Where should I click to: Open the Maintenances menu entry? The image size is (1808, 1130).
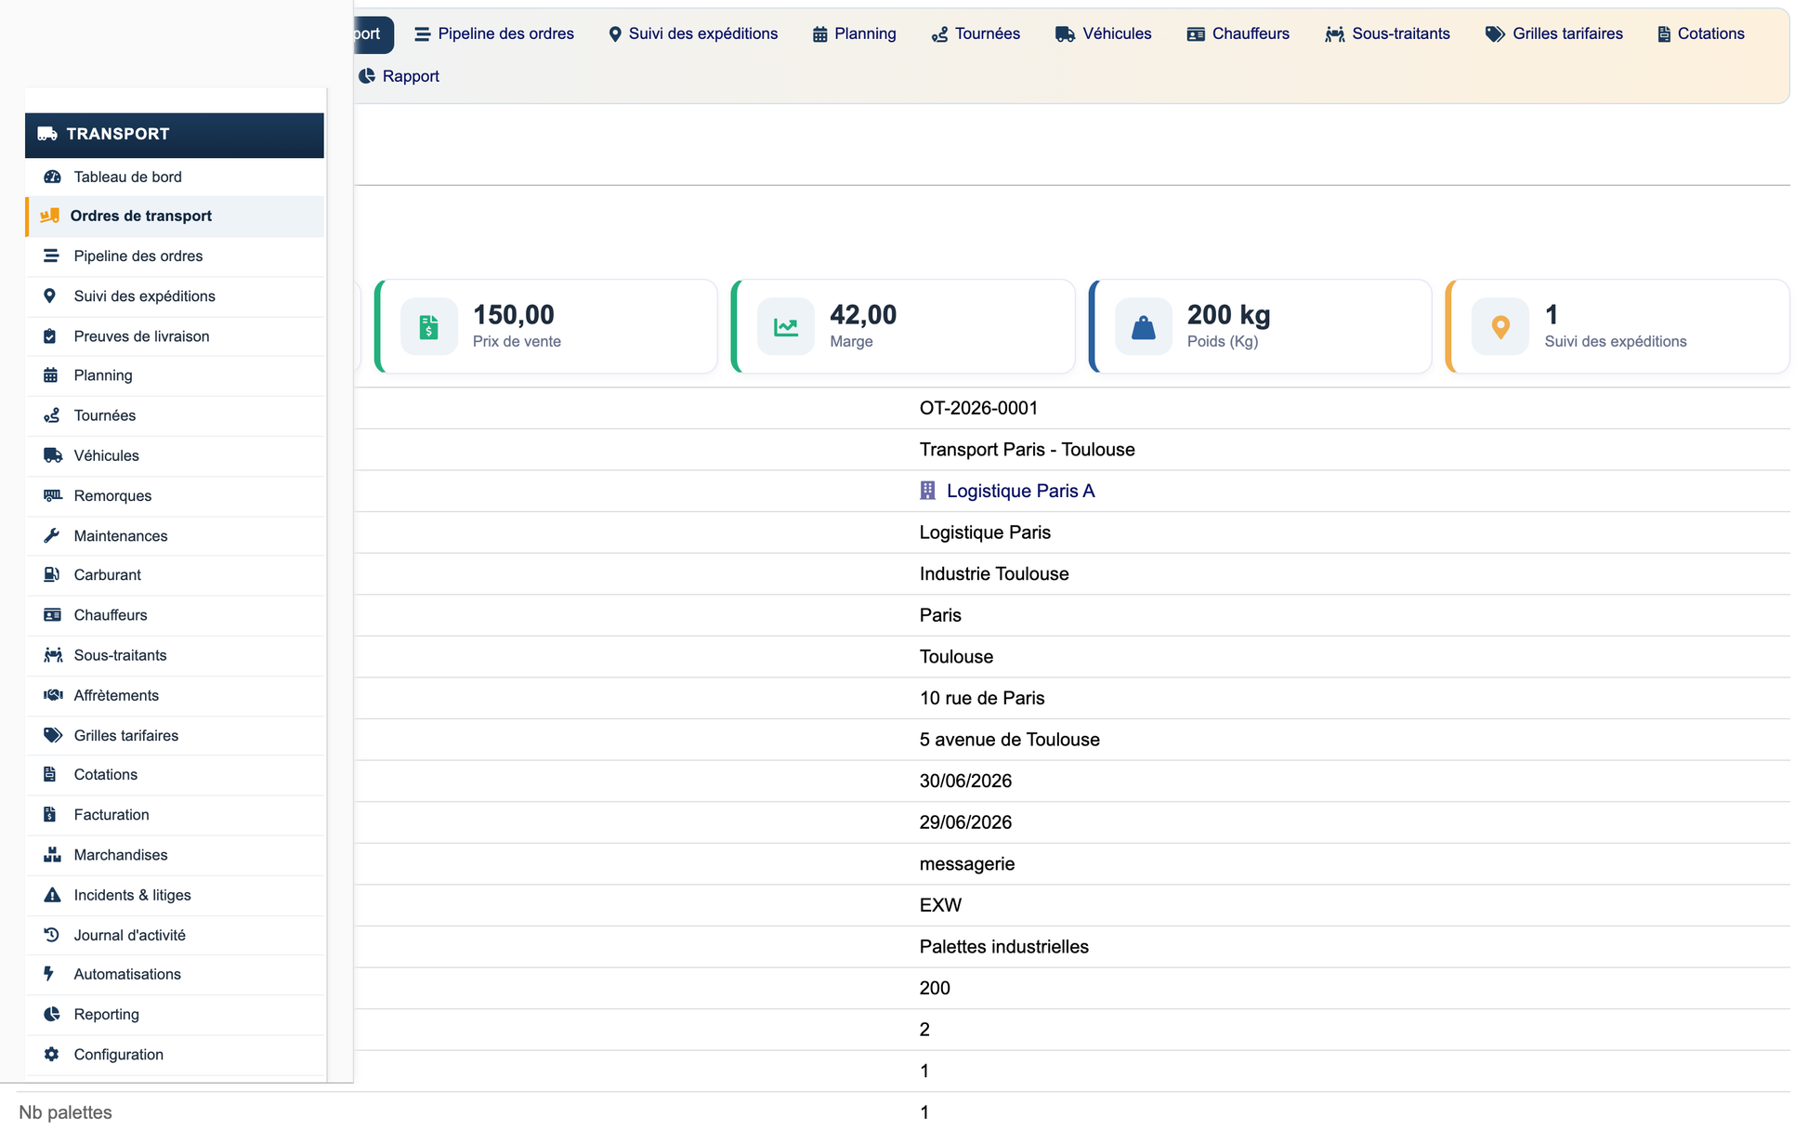[x=175, y=535]
